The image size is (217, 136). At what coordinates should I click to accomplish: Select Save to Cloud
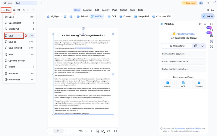pyautogui.click(x=19, y=48)
